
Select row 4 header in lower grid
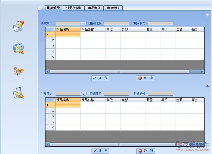[x=51, y=122]
